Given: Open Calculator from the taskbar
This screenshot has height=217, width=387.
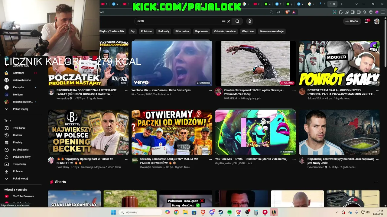Looking at the screenshot, I should click(x=256, y=212).
